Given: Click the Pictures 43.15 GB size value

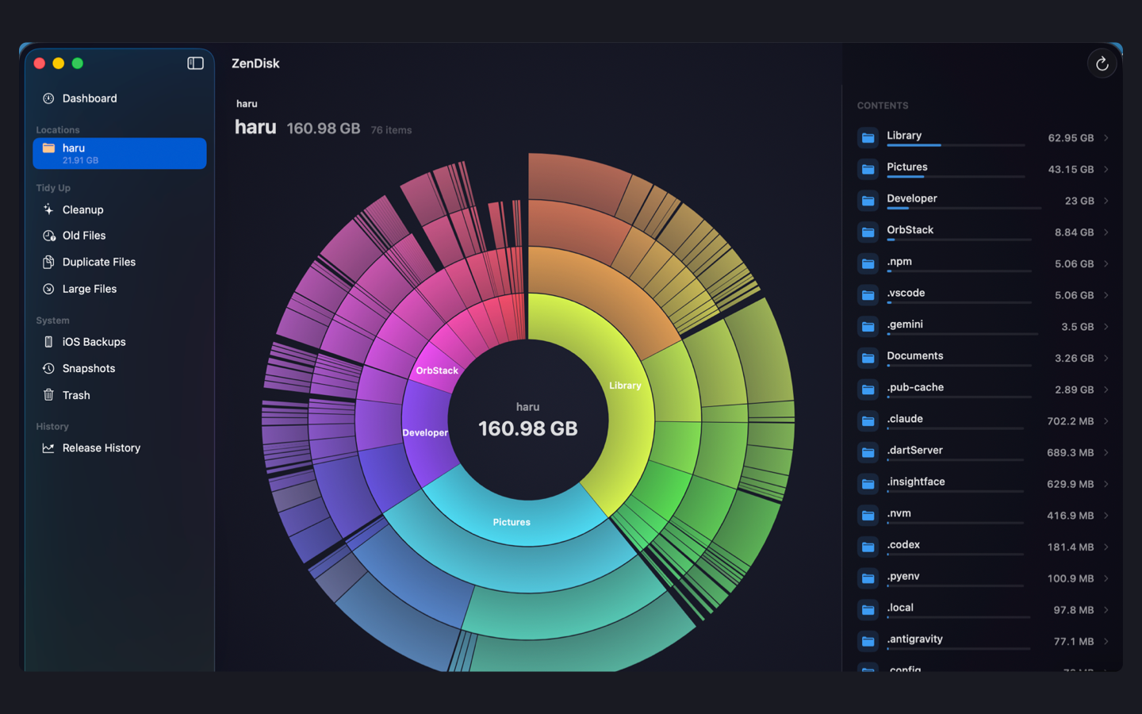Looking at the screenshot, I should tap(1071, 169).
